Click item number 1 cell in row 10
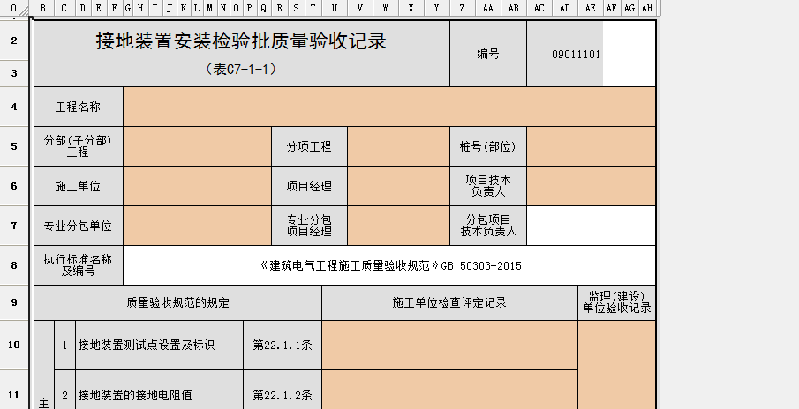Screen dimensions: 799x409 coord(64,345)
